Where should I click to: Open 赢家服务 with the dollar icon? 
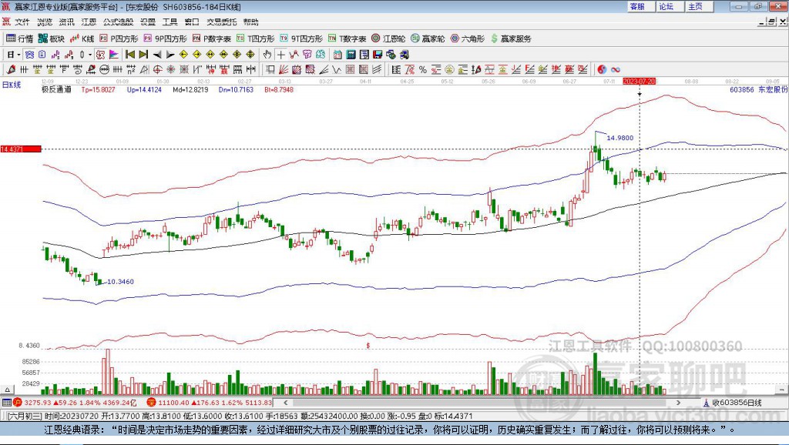coord(511,38)
